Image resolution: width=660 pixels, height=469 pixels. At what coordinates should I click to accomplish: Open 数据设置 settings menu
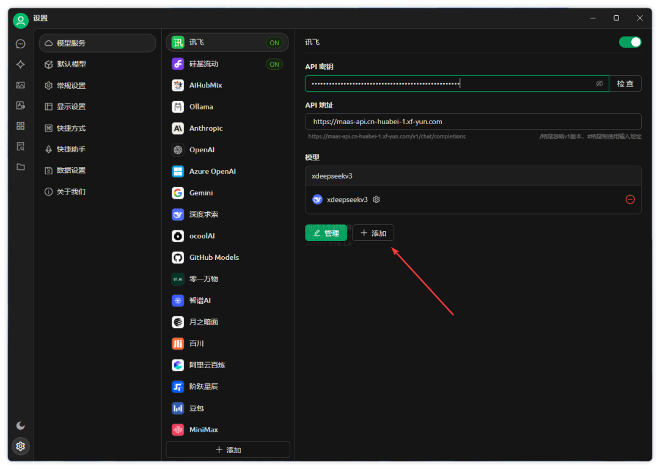coord(98,170)
